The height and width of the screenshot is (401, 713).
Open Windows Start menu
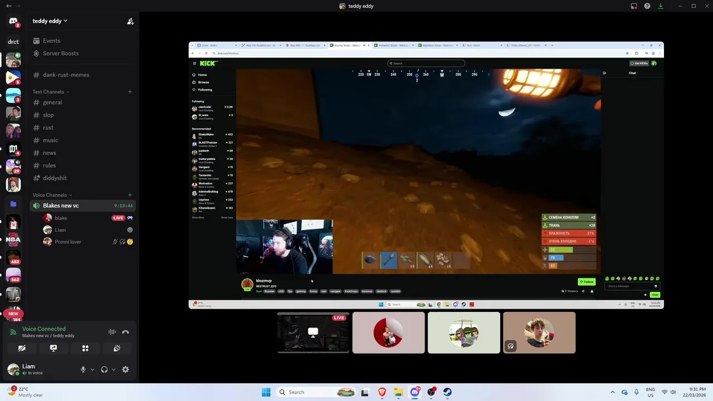pos(266,392)
